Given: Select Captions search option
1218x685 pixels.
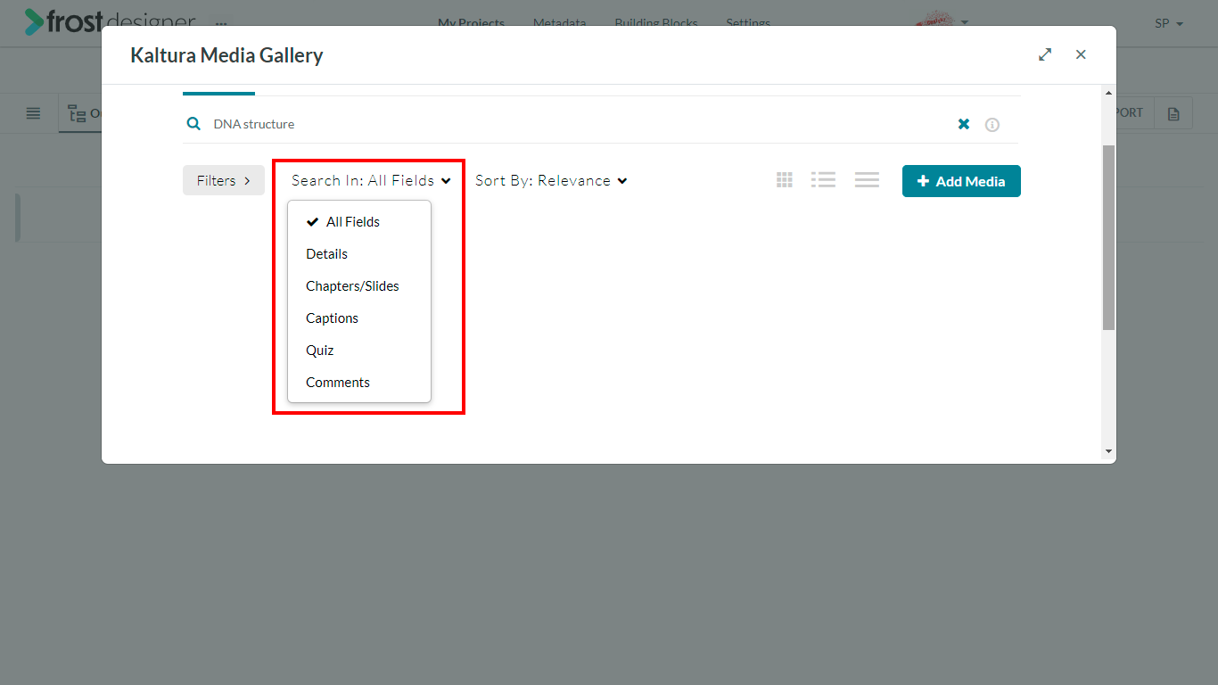Looking at the screenshot, I should tap(359, 318).
